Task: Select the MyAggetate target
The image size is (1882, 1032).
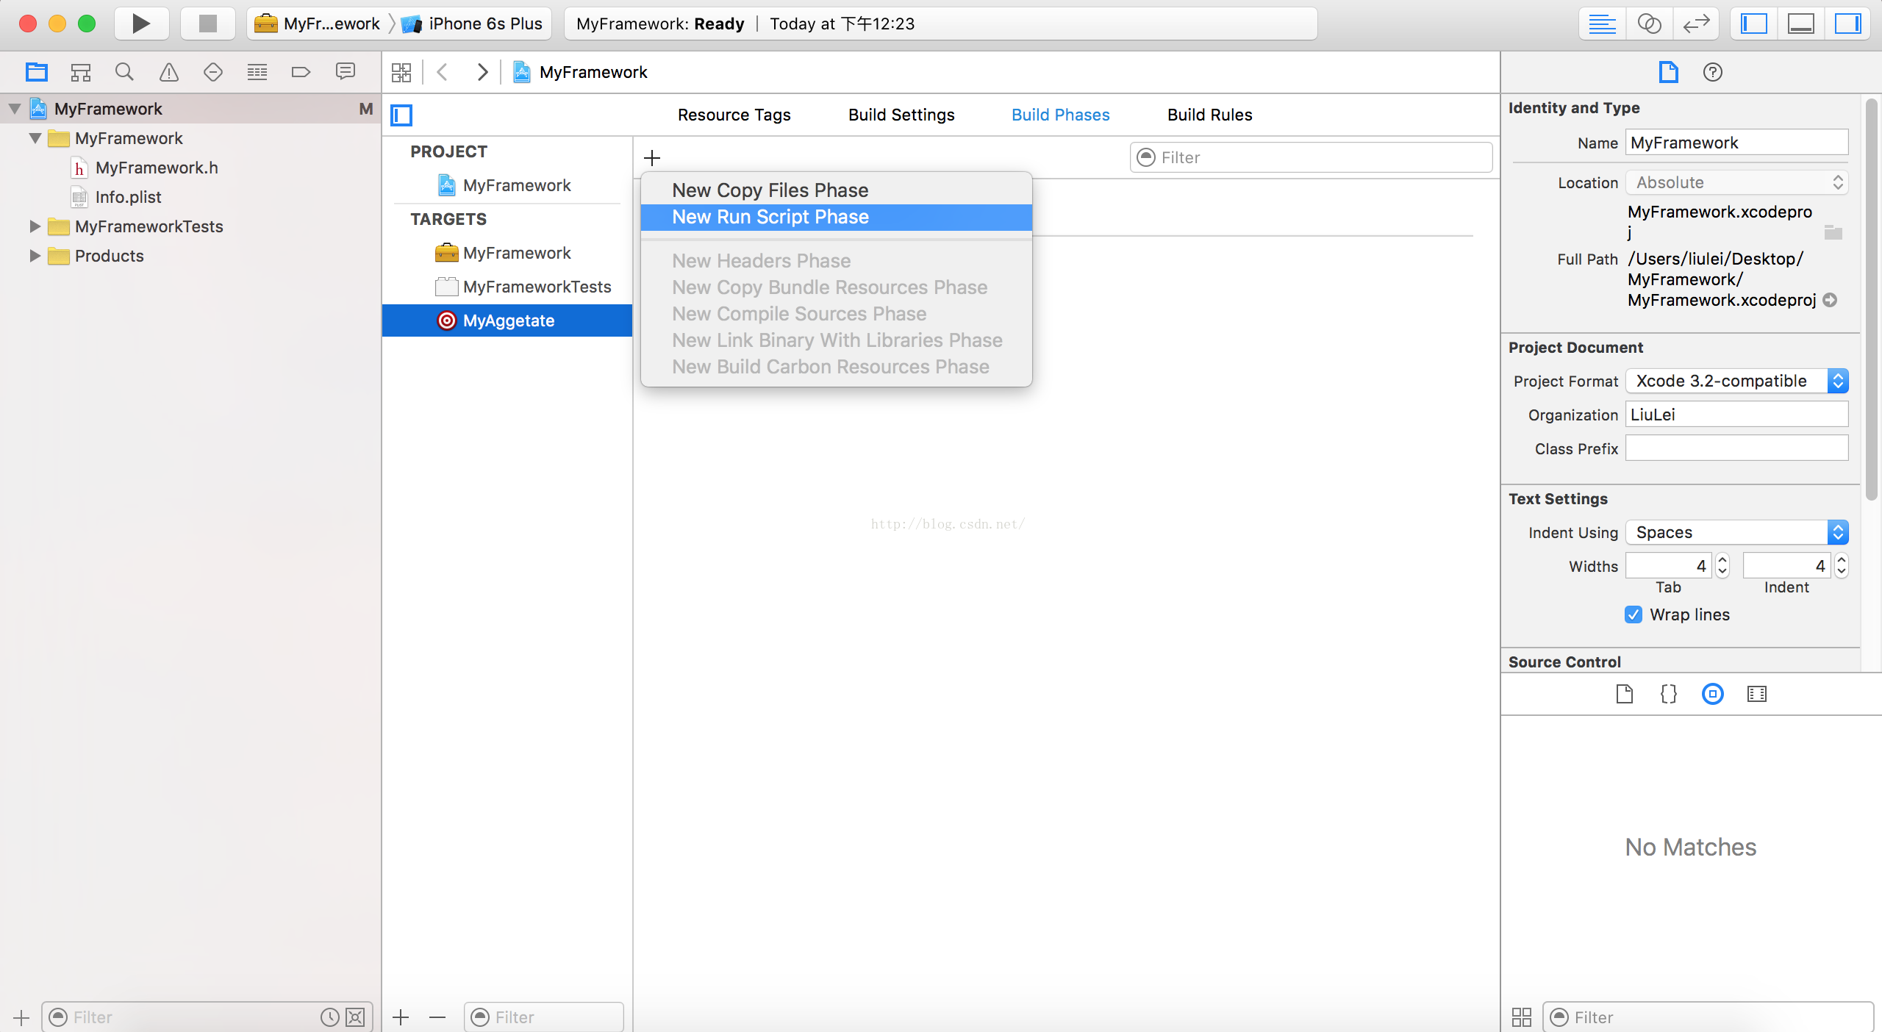Action: tap(507, 320)
